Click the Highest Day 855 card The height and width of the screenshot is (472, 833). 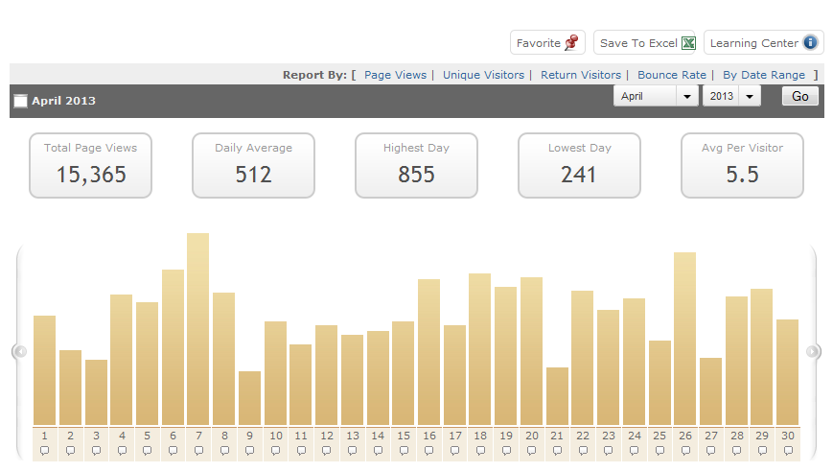pos(416,165)
